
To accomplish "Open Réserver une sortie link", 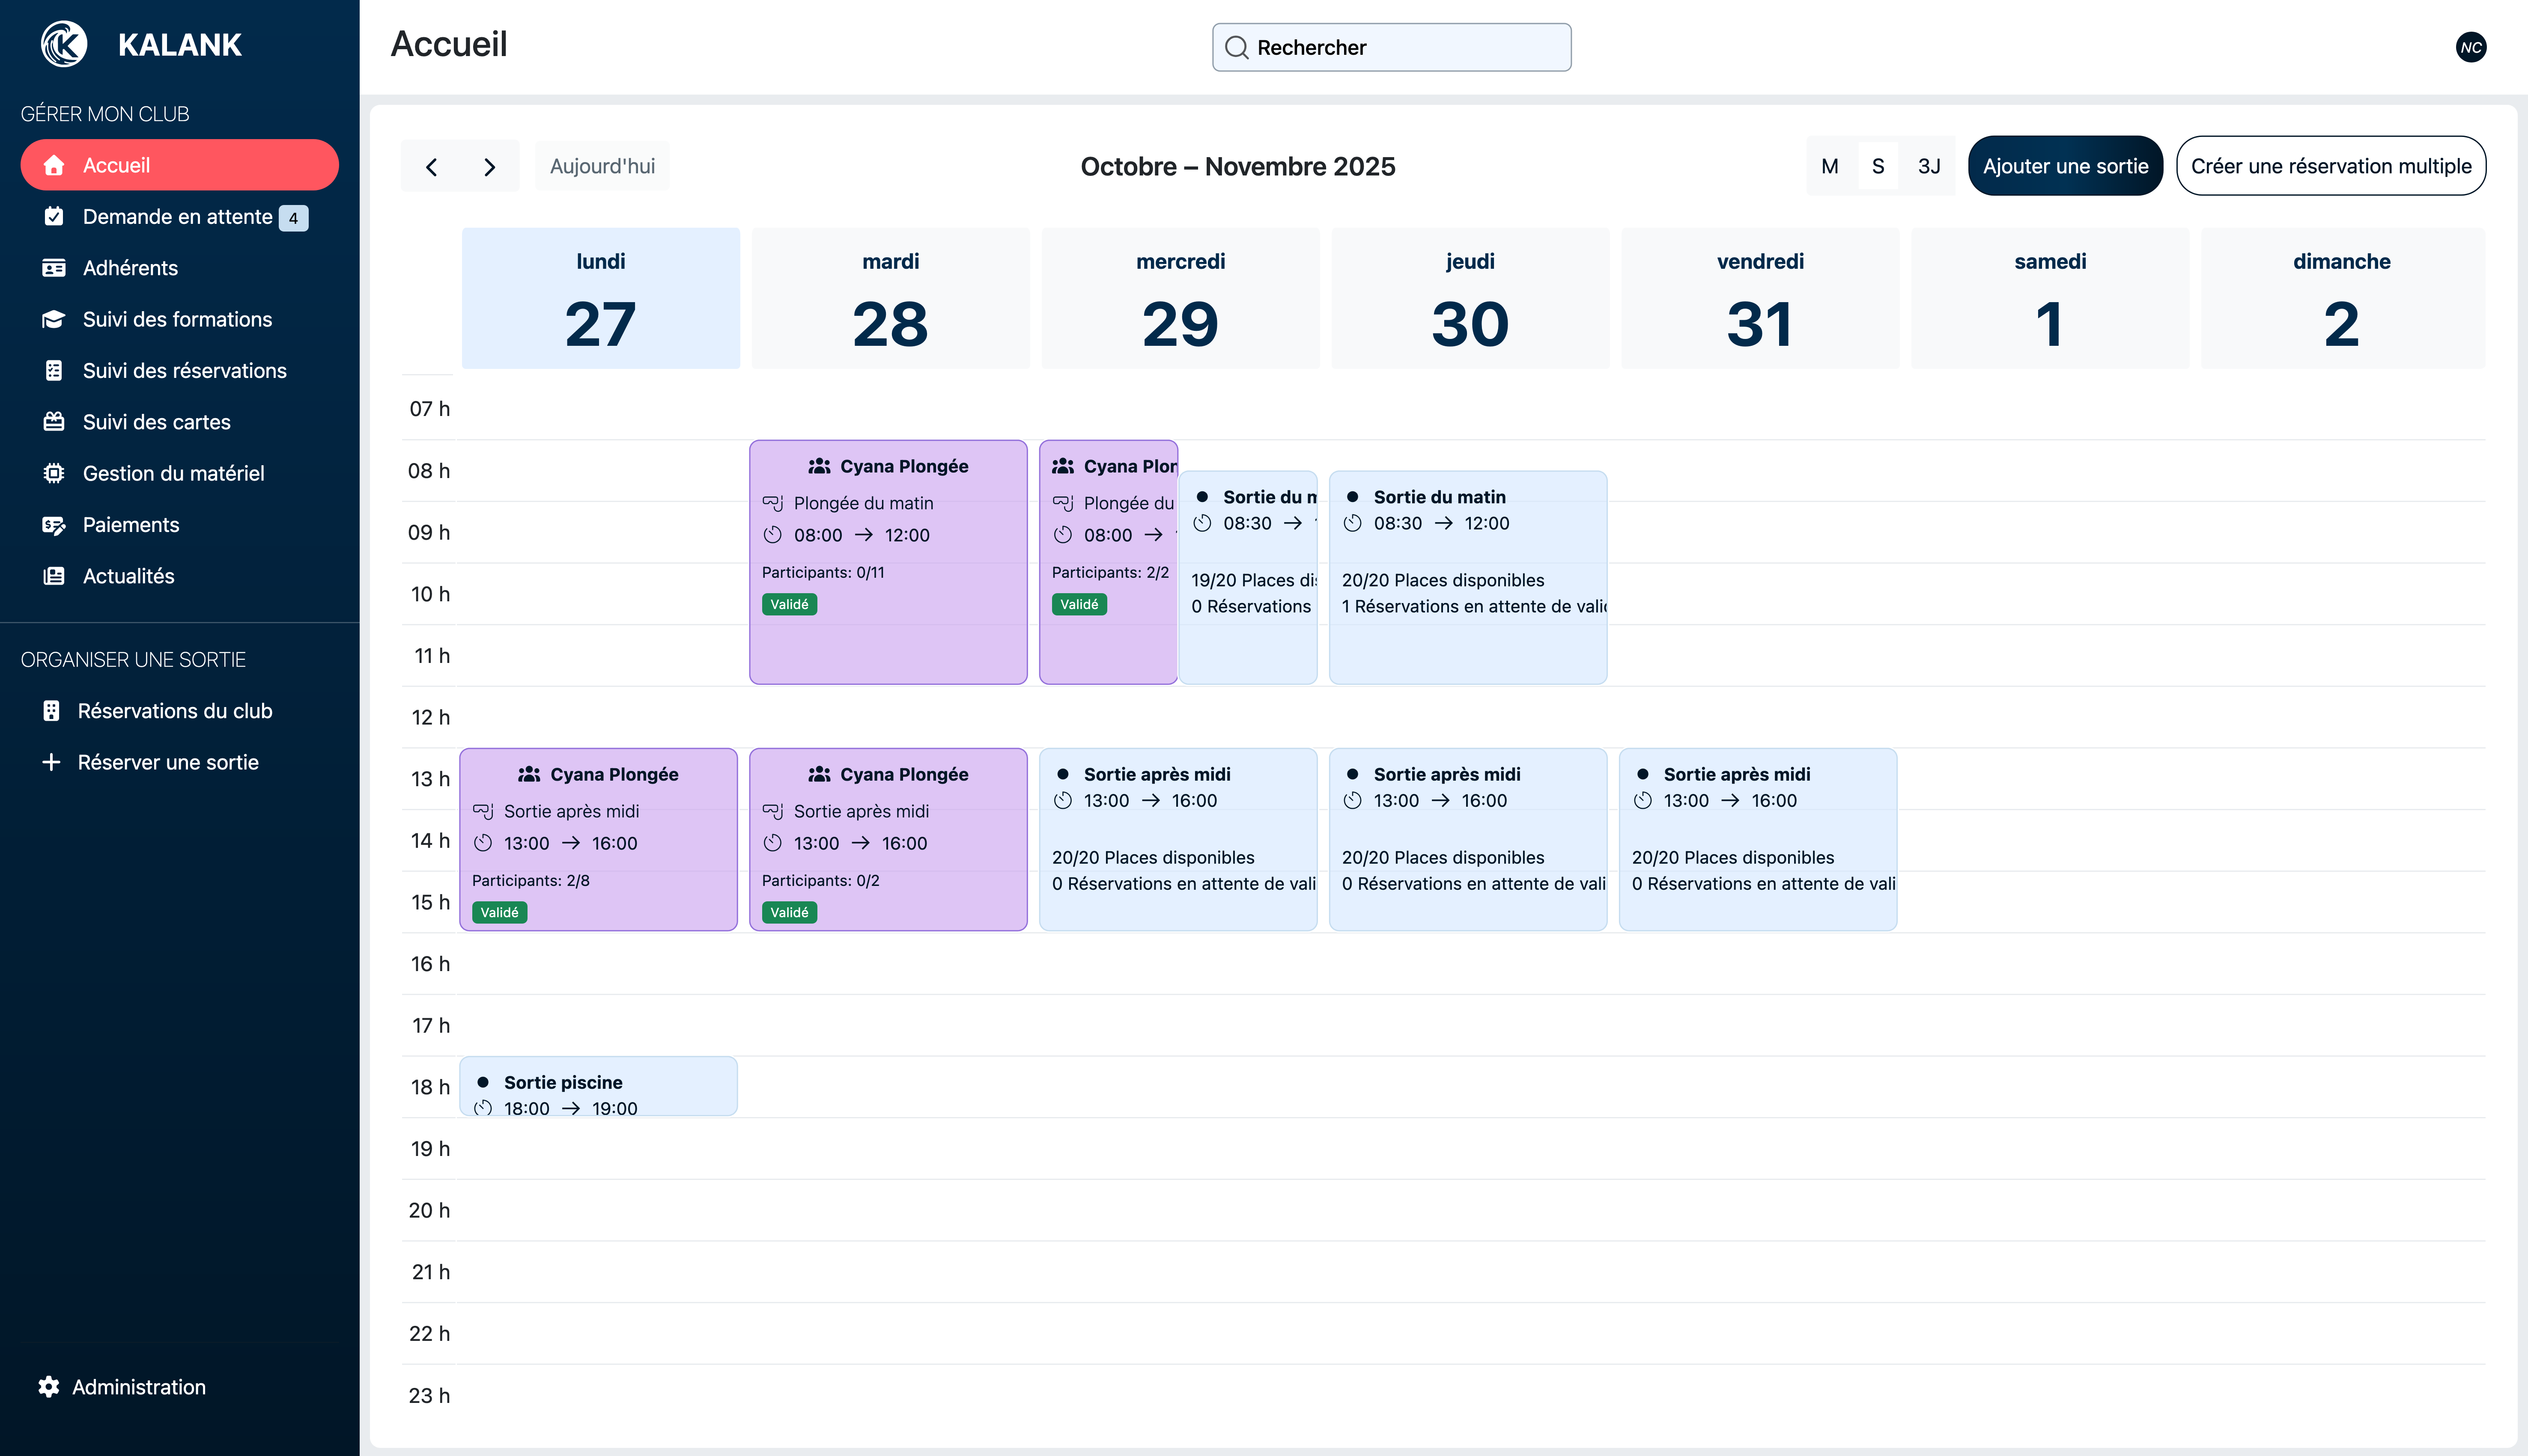I will click(180, 762).
